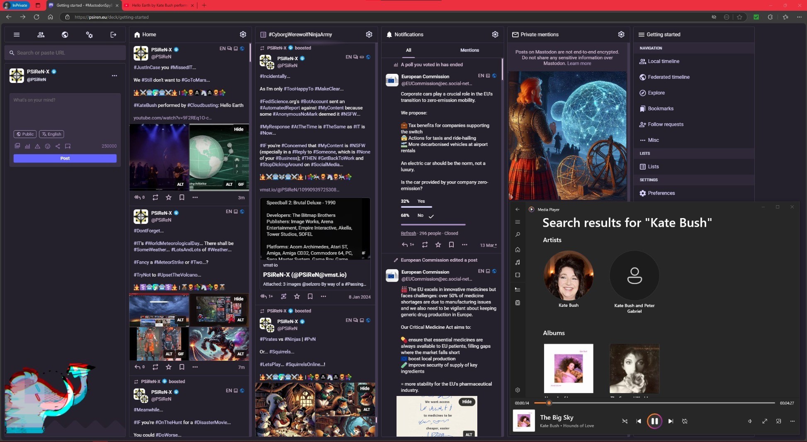Open Home column settings

tap(243, 34)
